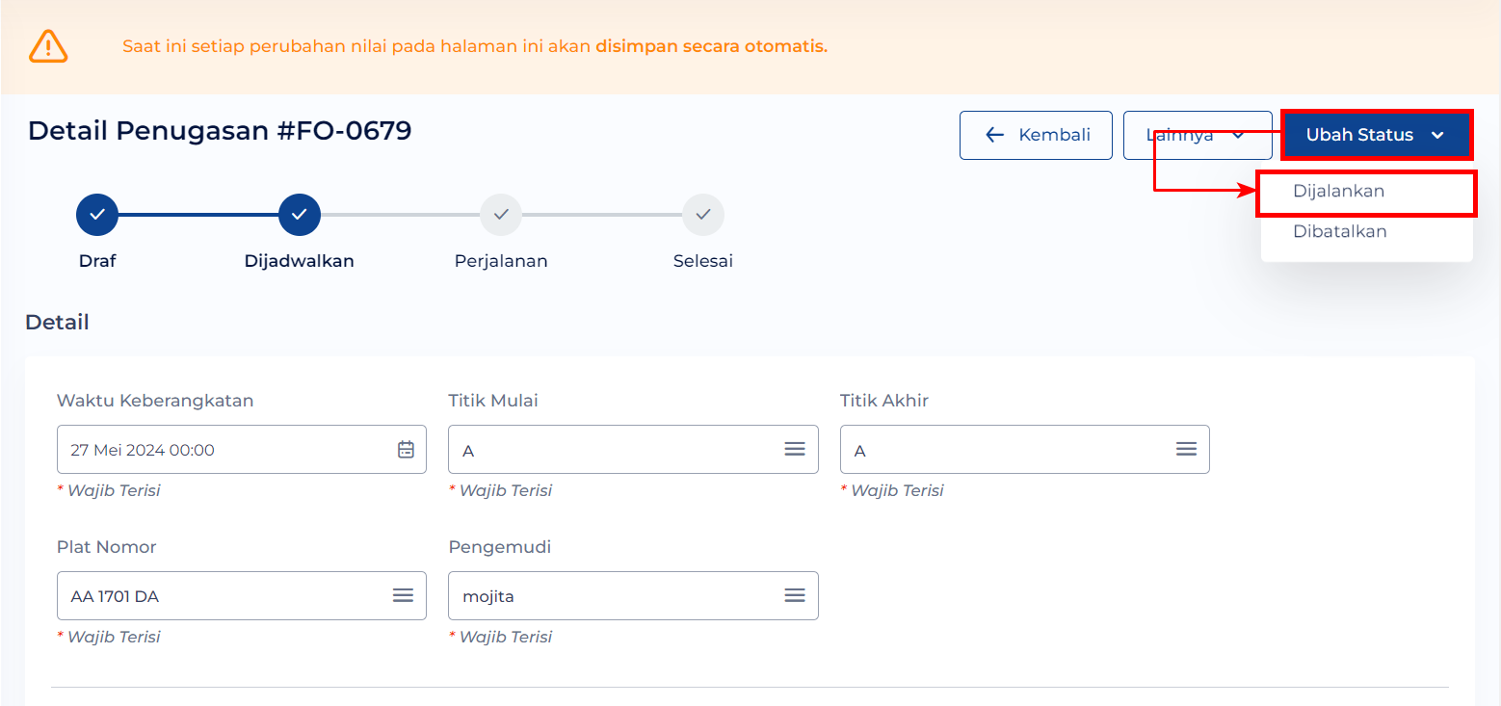Click the autosave warning banner text
Image resolution: width=1501 pixels, height=706 pixels.
click(x=475, y=46)
